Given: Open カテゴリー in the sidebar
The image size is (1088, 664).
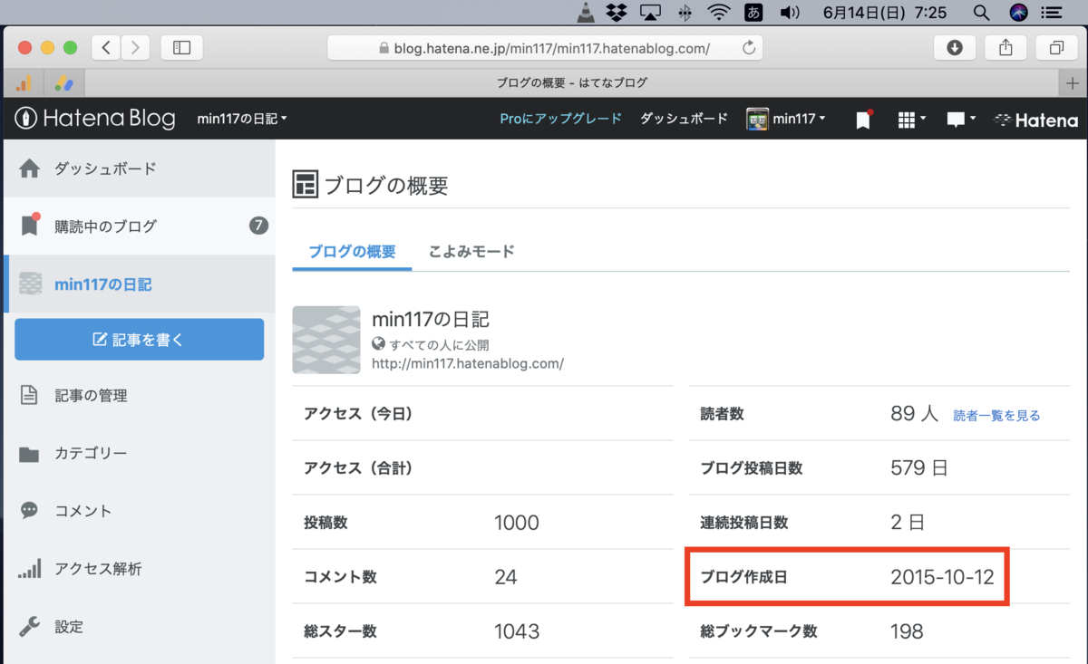Looking at the screenshot, I should [x=140, y=454].
